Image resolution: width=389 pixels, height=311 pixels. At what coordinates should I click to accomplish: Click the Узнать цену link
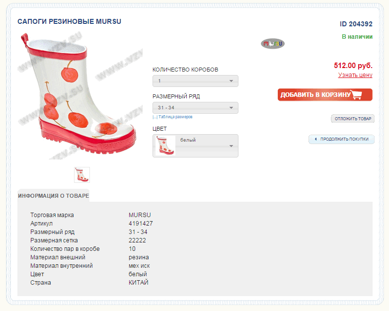coord(355,75)
